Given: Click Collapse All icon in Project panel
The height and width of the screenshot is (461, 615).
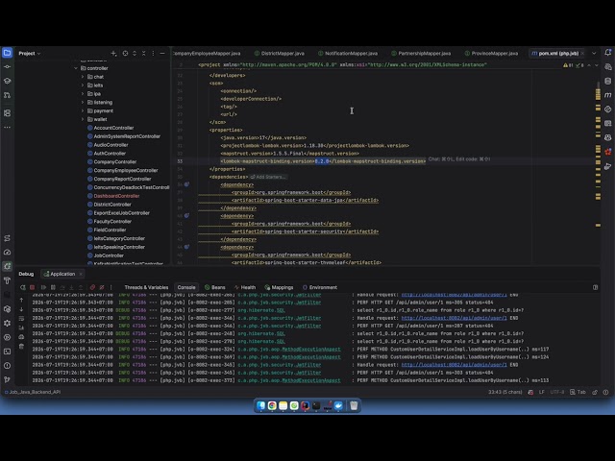Looking at the screenshot, I should 143,54.
